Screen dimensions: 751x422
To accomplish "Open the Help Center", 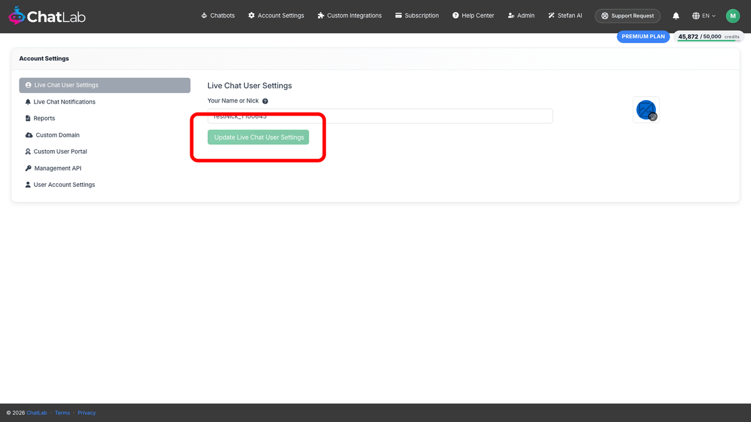I will (x=473, y=16).
